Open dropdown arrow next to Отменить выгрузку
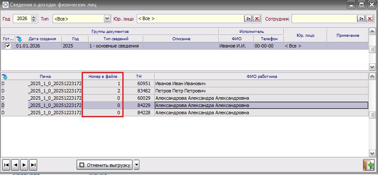This screenshot has height=175, width=378. pos(136,165)
